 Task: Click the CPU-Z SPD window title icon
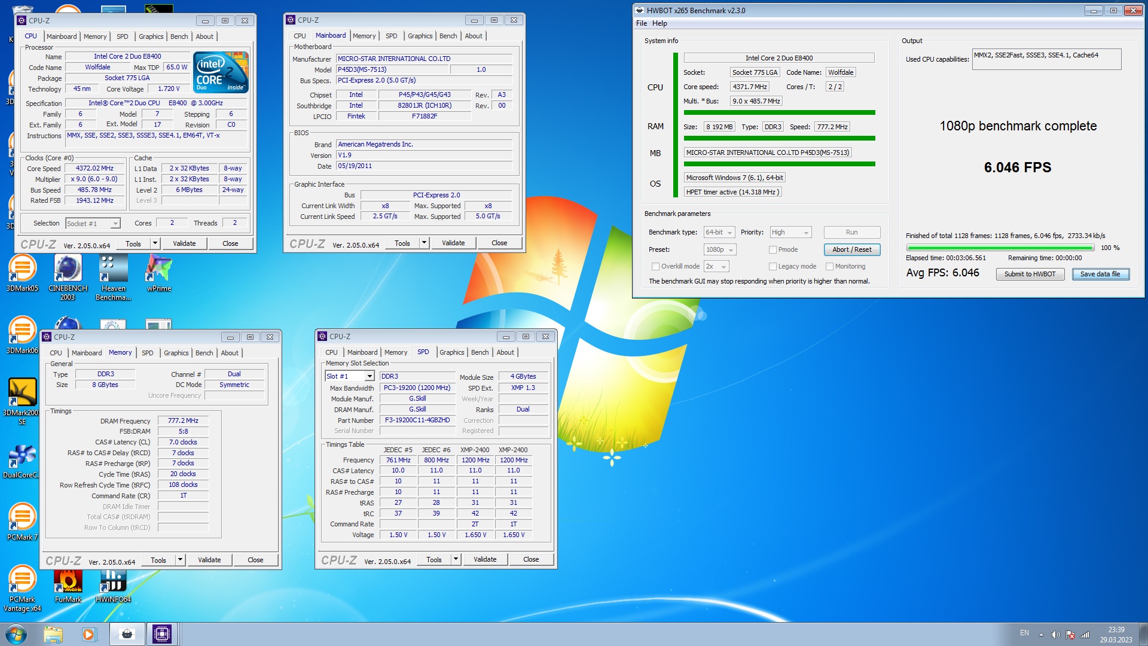[x=322, y=336]
